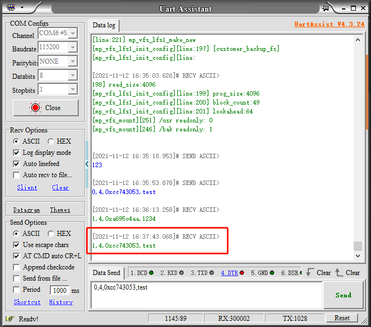
Task: Switch to the Data Send tab
Action: click(x=106, y=273)
